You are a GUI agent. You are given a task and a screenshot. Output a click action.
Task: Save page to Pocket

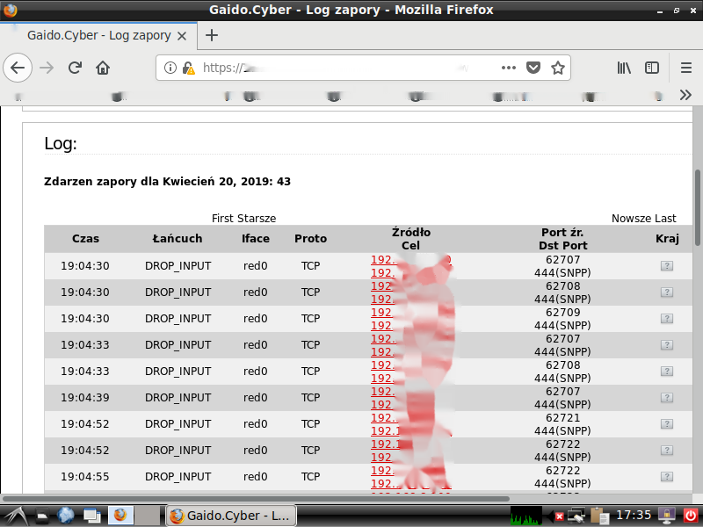click(x=533, y=68)
